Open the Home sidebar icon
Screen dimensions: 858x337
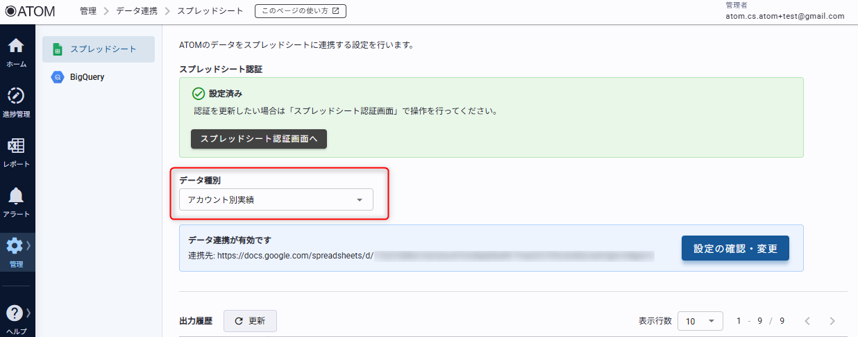coord(16,47)
